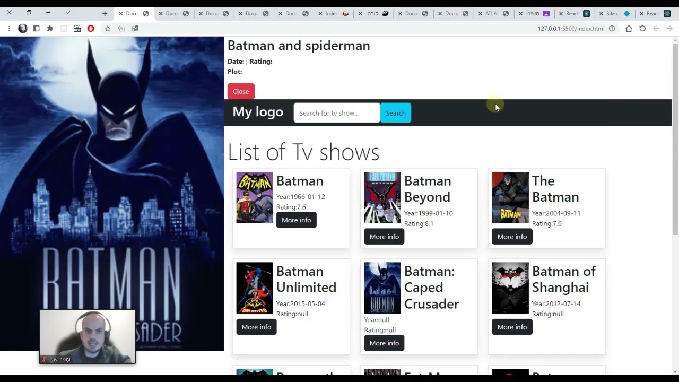The image size is (679, 382).
Task: Click the Batman and spiderman heading
Action: (299, 46)
